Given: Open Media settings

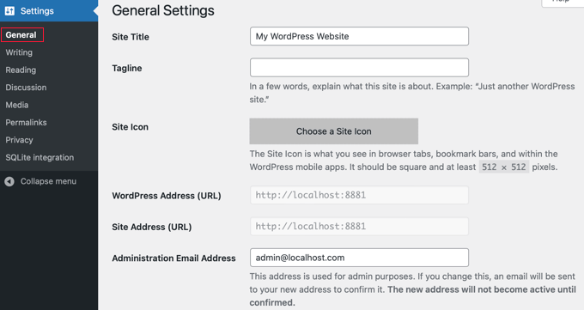Looking at the screenshot, I should point(17,105).
